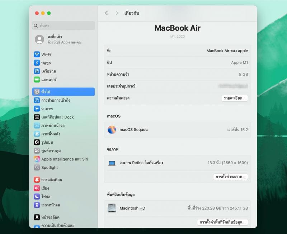Screen dimensions: 287x234
Task: Open Battery settings (แบตเตอรี่)
Action: click(x=37, y=80)
